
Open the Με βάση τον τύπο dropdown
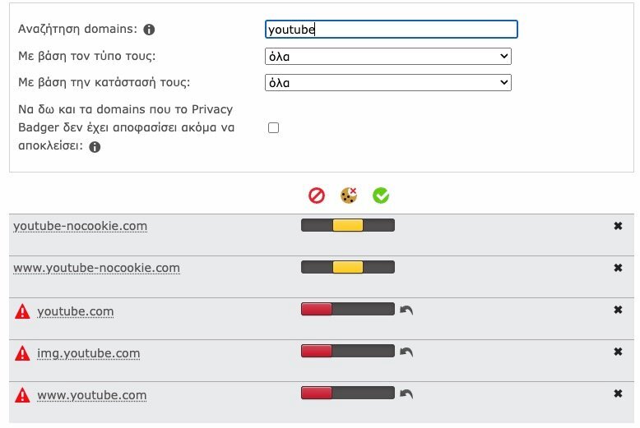388,56
